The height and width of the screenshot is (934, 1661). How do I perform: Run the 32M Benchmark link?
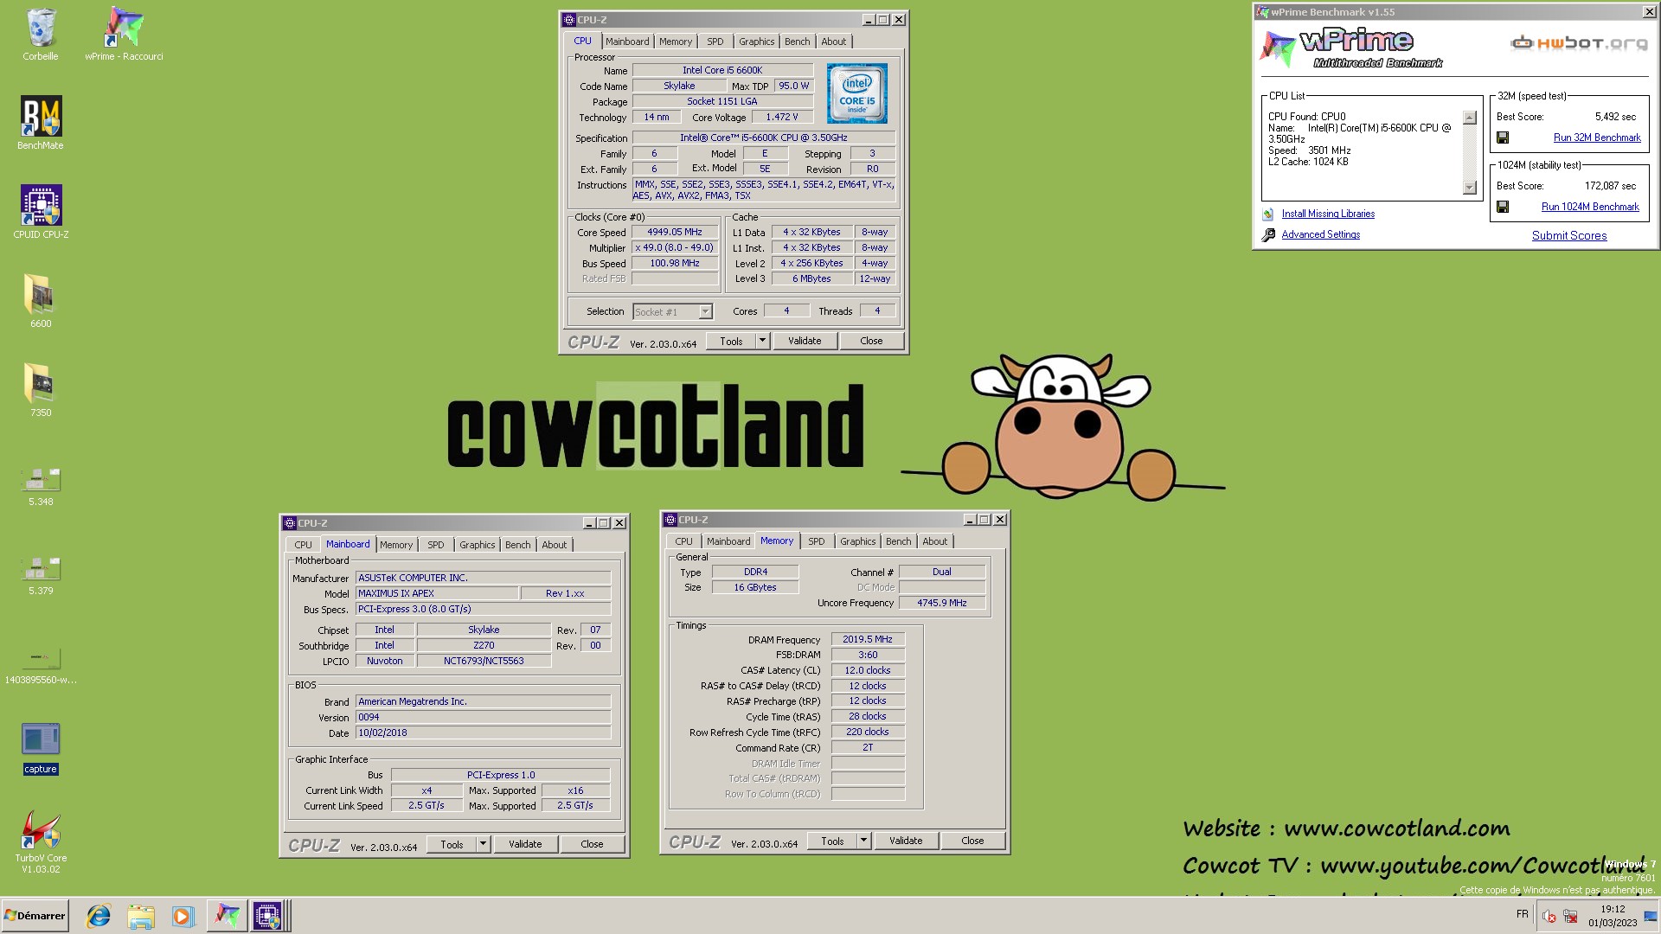click(x=1597, y=138)
